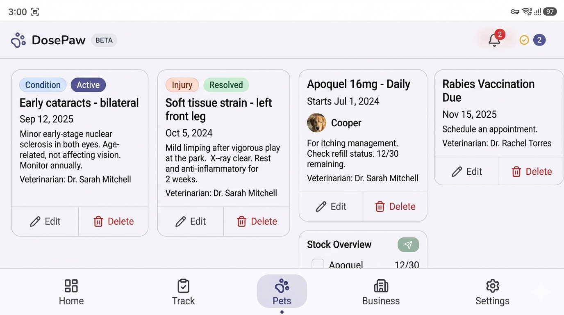This screenshot has height=315, width=564.
Task: Select the Pets tab
Action: [x=282, y=292]
